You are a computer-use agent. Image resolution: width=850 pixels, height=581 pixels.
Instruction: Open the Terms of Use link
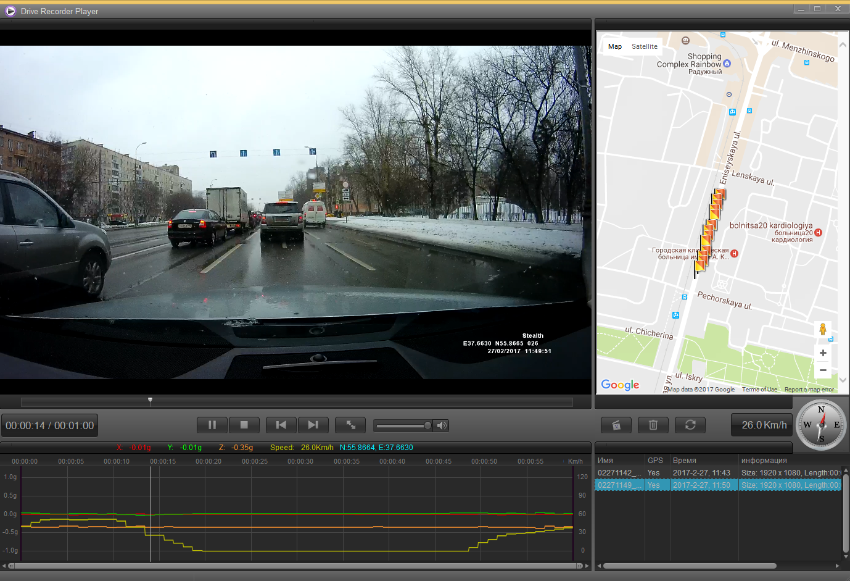[759, 390]
